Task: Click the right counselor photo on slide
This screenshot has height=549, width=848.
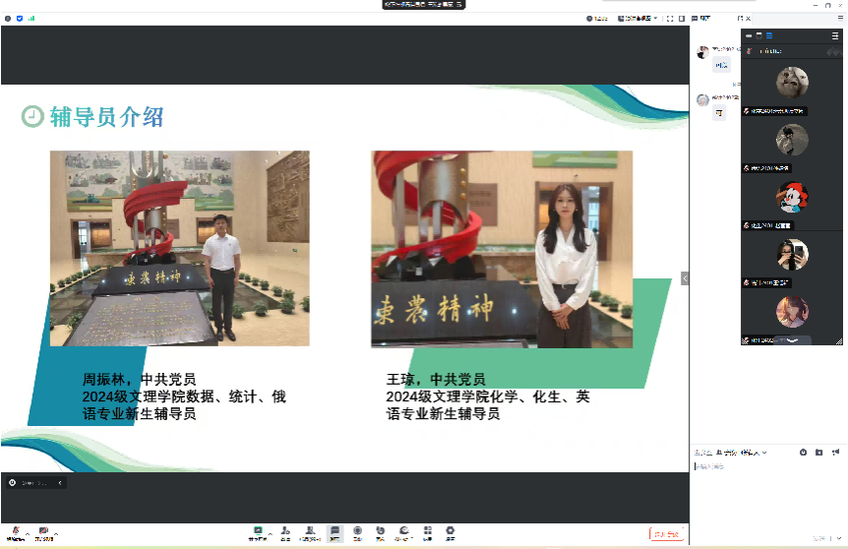Action: [502, 249]
